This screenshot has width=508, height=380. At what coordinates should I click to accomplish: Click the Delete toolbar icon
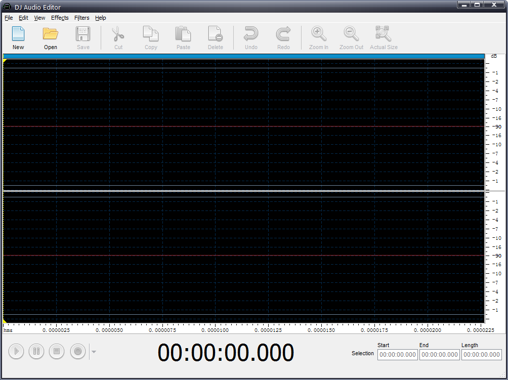(215, 38)
